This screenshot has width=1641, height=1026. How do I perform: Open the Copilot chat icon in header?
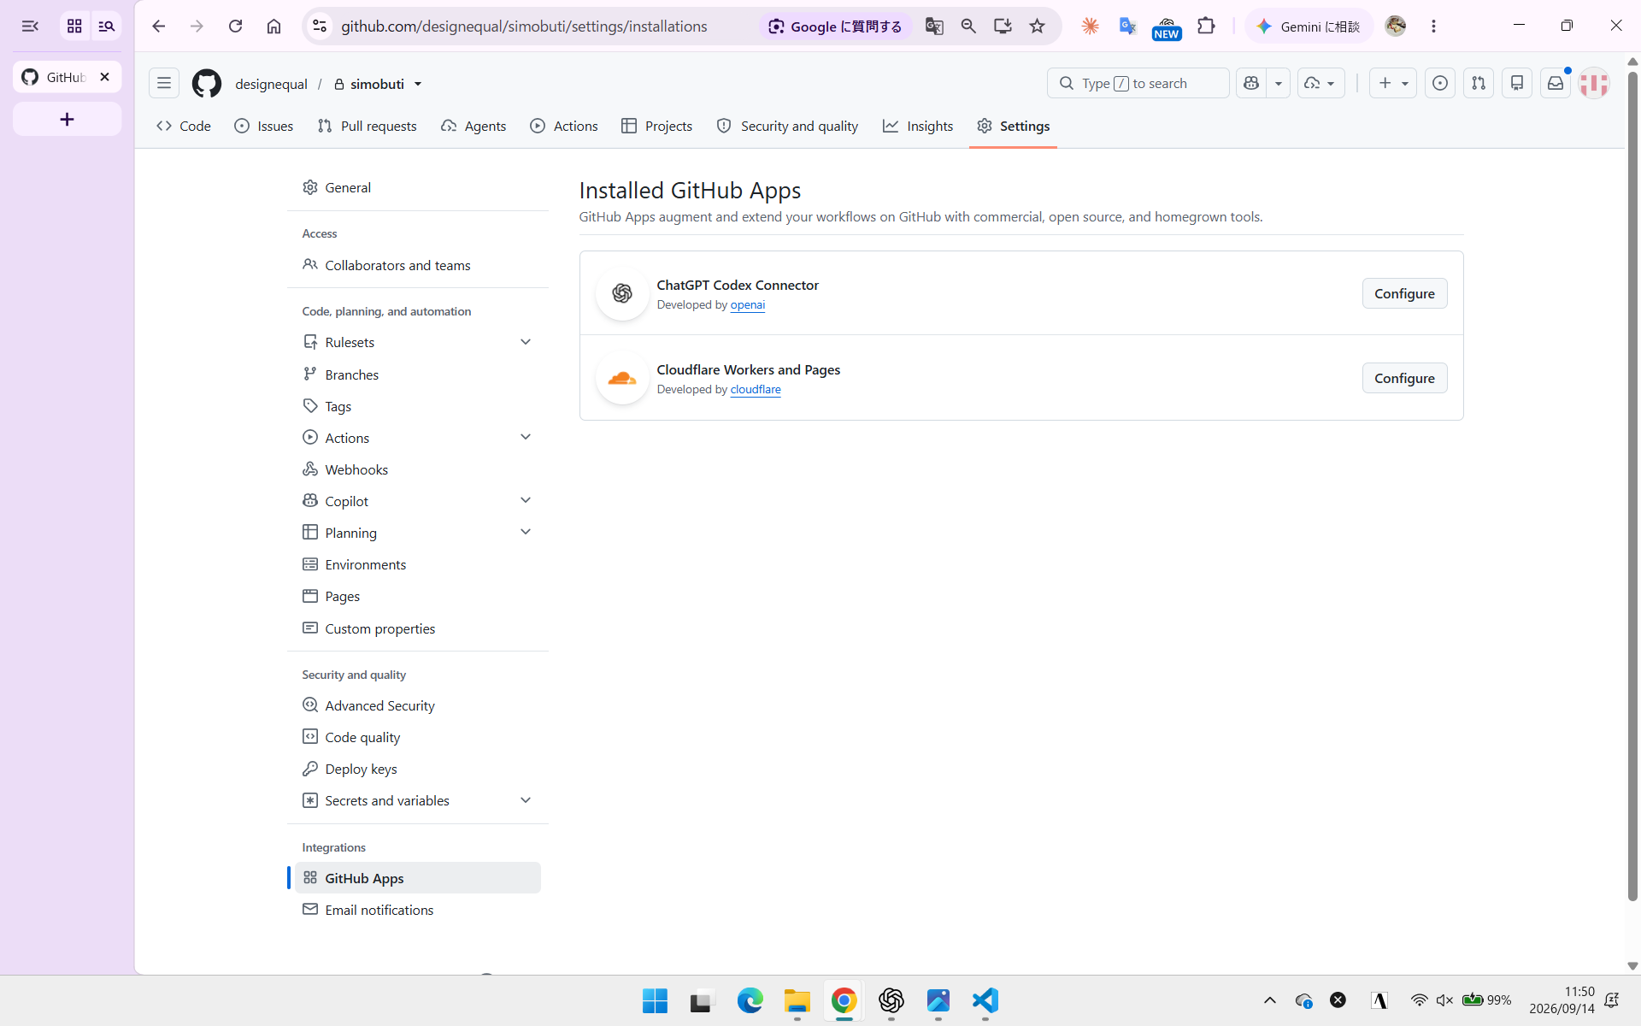(1251, 83)
